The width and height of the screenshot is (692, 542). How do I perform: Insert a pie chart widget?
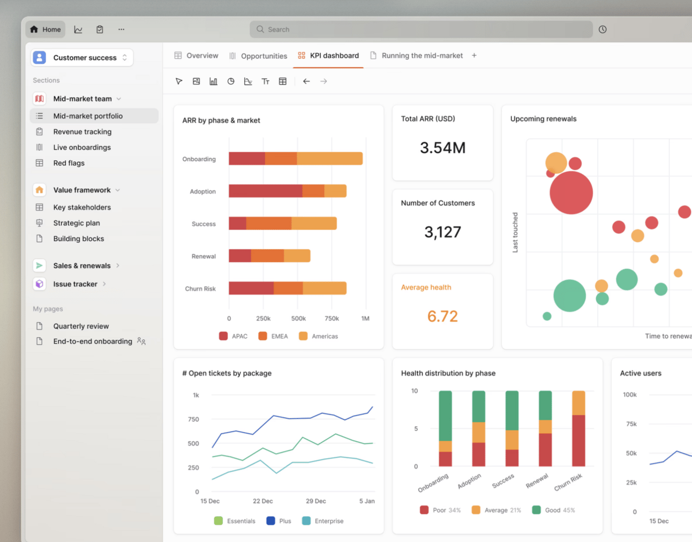(x=231, y=81)
